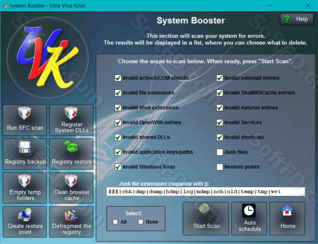Click the Auto schedule clock icon

pos(249,210)
